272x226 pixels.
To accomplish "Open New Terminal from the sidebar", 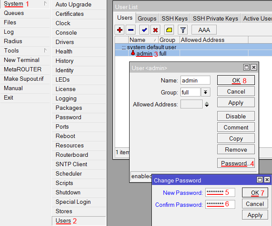I will 21,60.
